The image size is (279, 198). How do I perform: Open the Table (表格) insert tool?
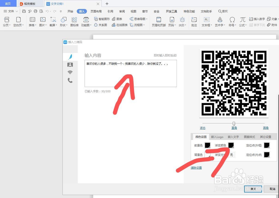click(x=32, y=22)
